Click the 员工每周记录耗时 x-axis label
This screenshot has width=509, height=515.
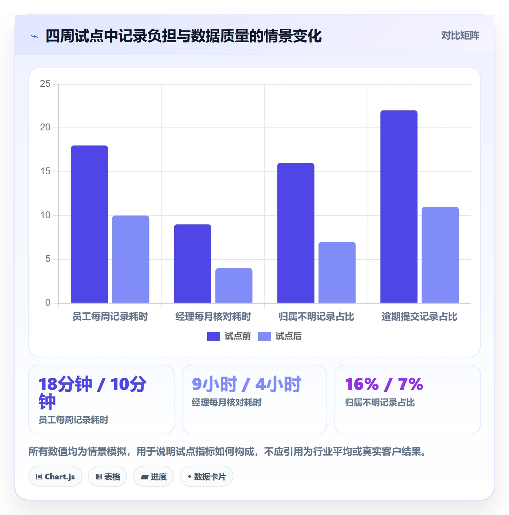pos(110,317)
